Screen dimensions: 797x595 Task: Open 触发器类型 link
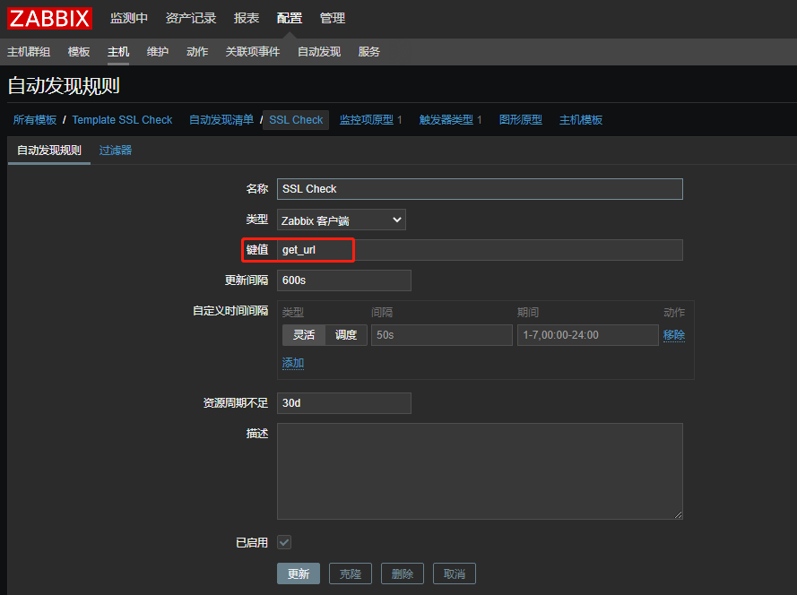tap(446, 120)
